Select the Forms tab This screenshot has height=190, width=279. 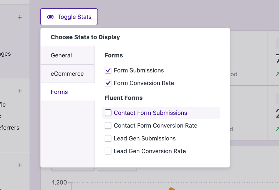tap(59, 92)
